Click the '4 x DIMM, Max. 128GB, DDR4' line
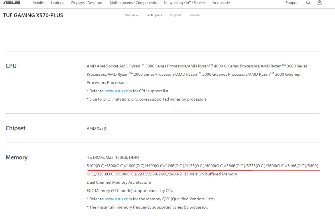This screenshot has height=220, width=335. coord(113,157)
